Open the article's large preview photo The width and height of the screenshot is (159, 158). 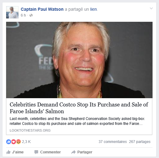click(x=79, y=60)
